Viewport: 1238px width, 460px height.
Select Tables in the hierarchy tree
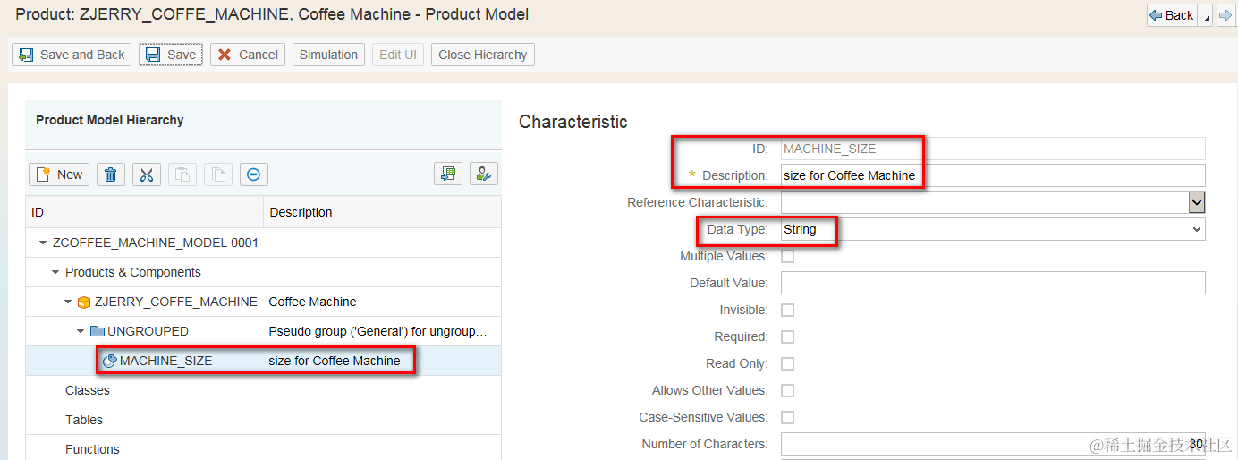(84, 420)
